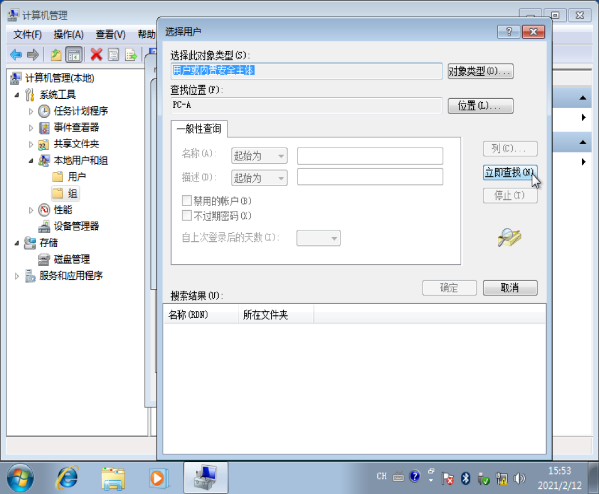Click the 描述 query text field
The image size is (599, 494).
(370, 177)
